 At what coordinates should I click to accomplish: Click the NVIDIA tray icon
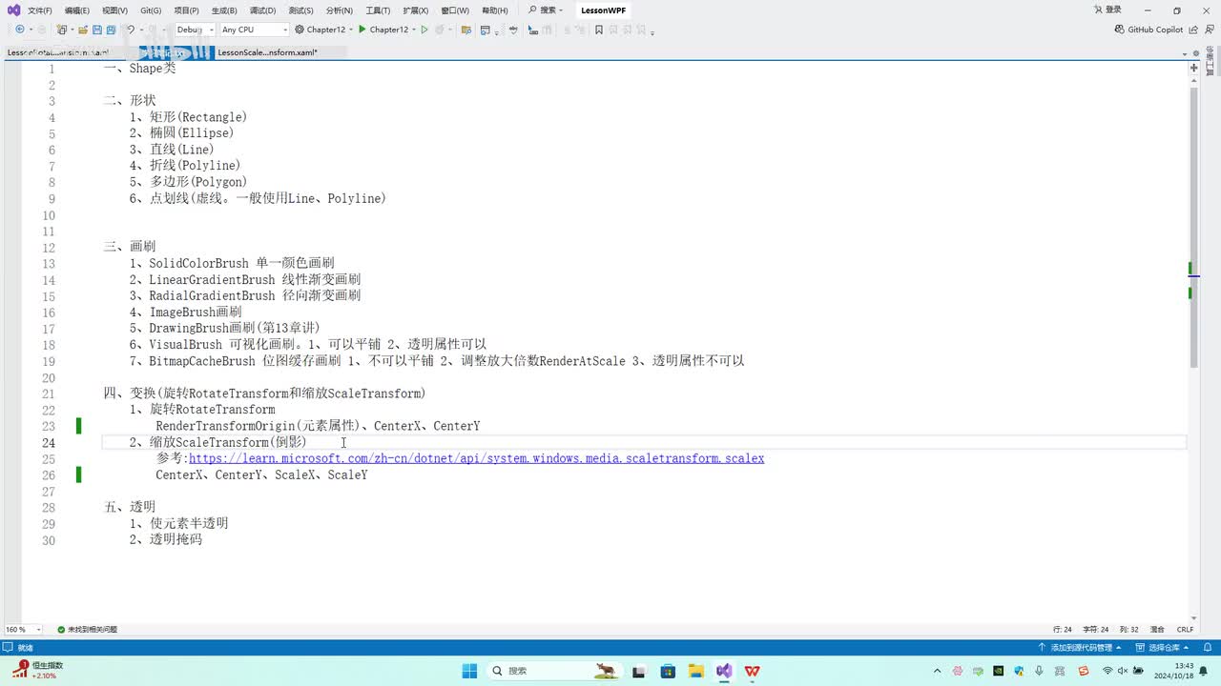tap(998, 671)
